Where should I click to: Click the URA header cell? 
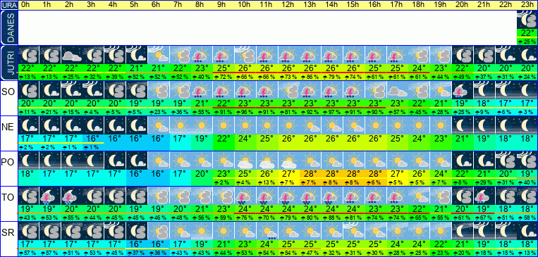pyautogui.click(x=8, y=5)
